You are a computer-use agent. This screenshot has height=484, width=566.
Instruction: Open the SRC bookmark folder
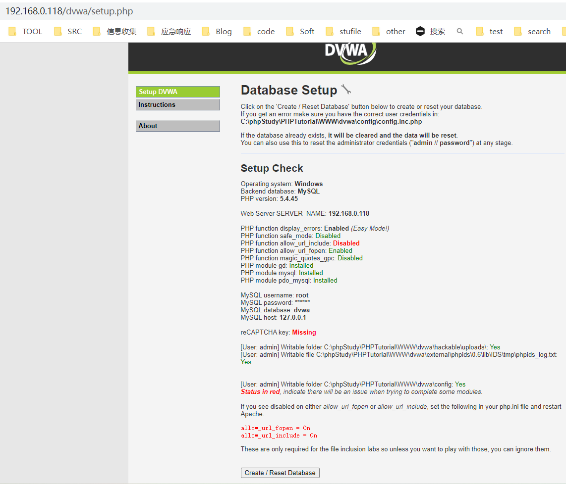pyautogui.click(x=68, y=31)
